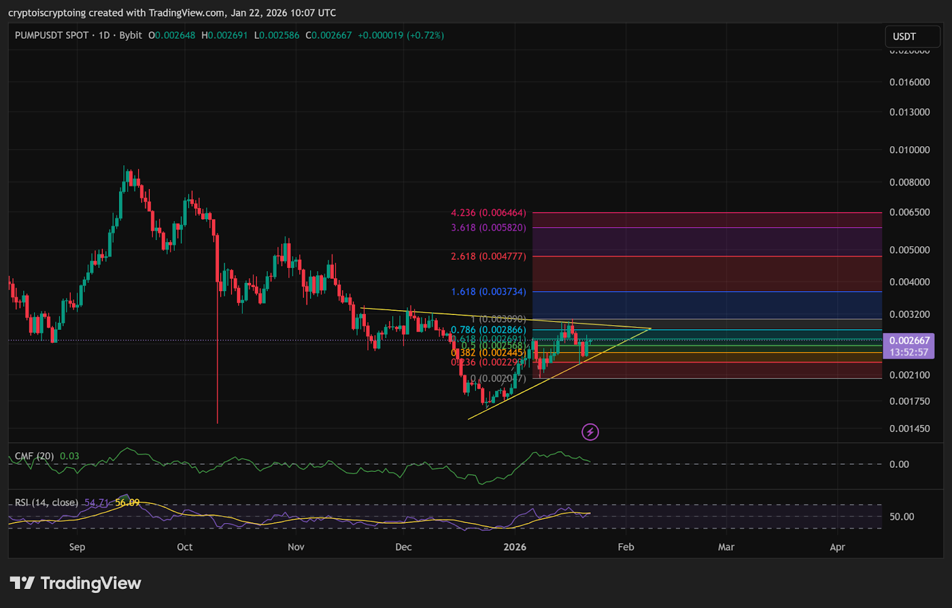Select the 4.236 (0.006464) Fibonacci label
Image resolution: width=952 pixels, height=608 pixels.
488,213
